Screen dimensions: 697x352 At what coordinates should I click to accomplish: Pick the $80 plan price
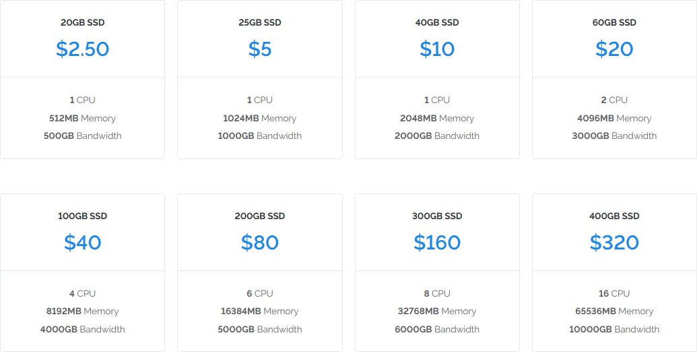tap(260, 242)
